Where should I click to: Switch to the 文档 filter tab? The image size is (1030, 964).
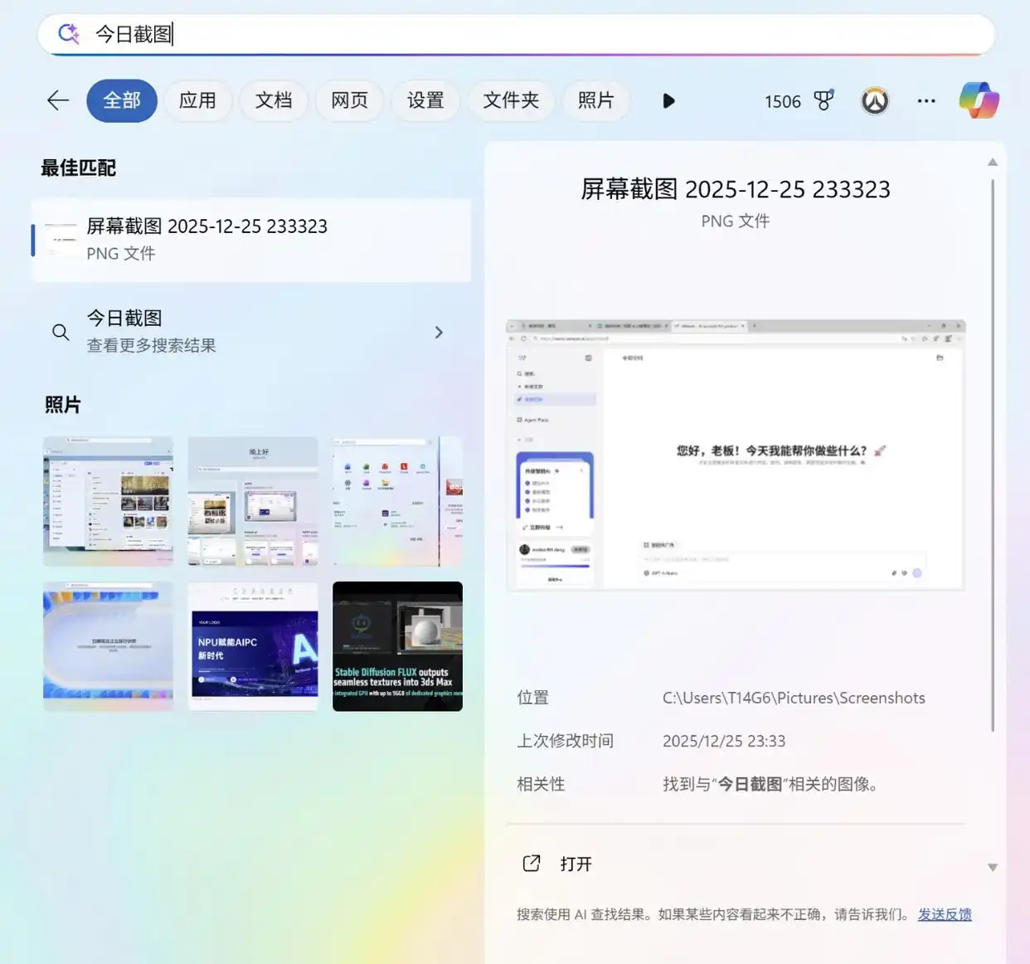pyautogui.click(x=274, y=100)
